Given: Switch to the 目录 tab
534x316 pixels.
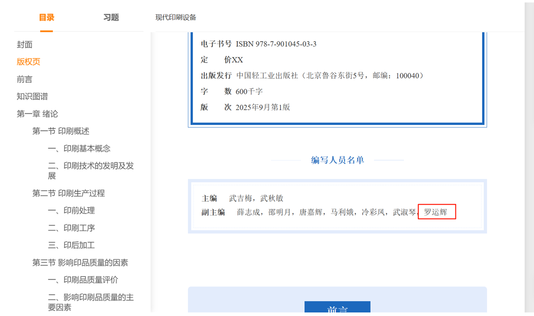Looking at the screenshot, I should (x=46, y=17).
